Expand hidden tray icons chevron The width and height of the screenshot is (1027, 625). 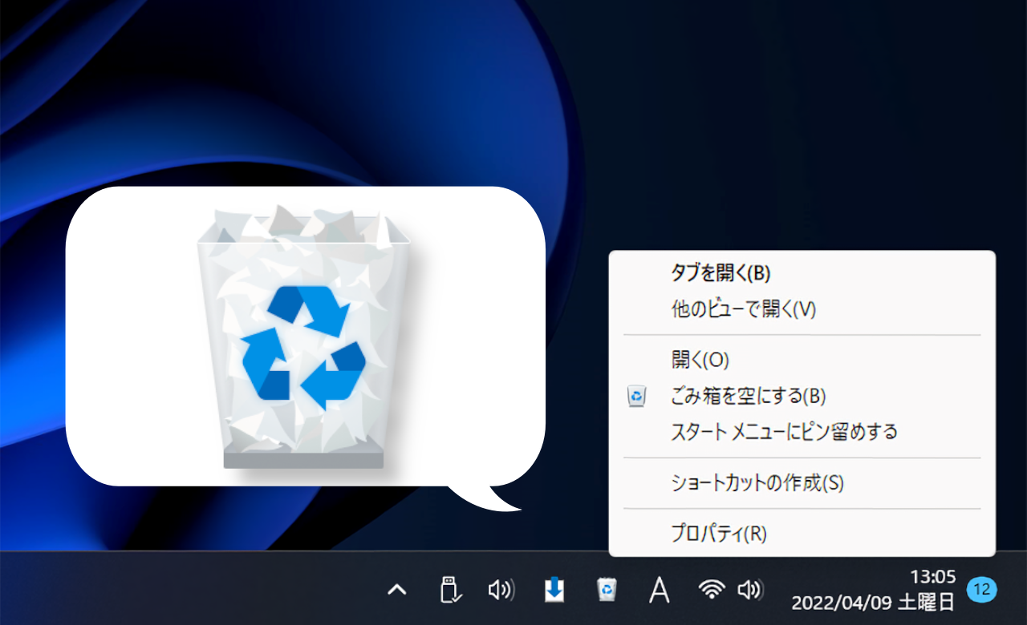(397, 591)
